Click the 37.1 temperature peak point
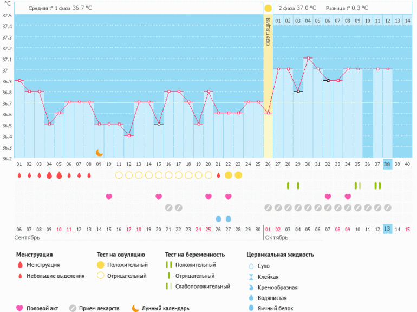This screenshot has height=312, width=417. tap(308, 58)
